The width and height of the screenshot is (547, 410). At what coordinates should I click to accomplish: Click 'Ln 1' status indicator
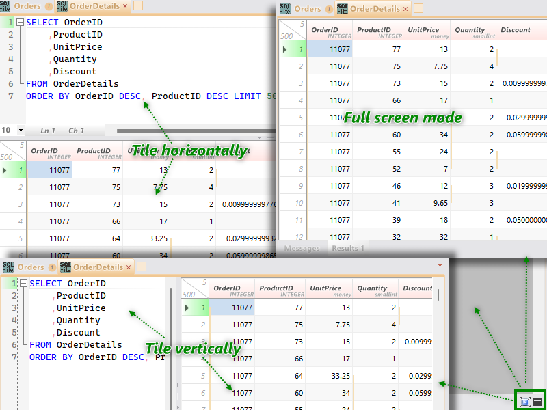[48, 131]
